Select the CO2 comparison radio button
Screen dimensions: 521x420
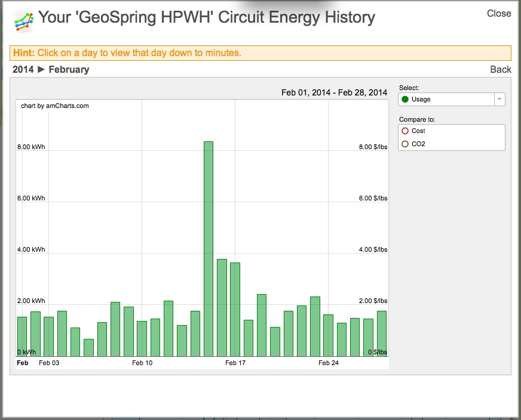pos(405,144)
